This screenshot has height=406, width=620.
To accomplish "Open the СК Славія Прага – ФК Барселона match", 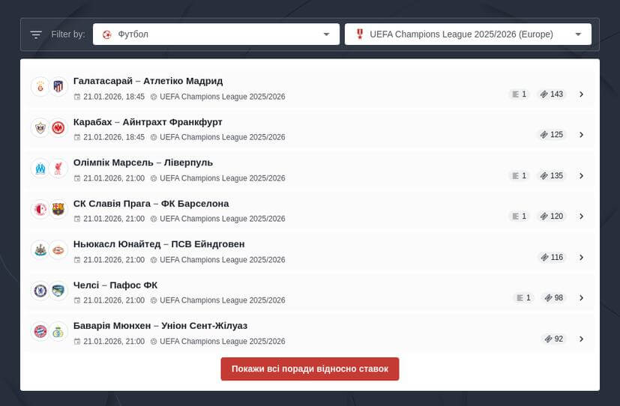I will click(x=151, y=204).
